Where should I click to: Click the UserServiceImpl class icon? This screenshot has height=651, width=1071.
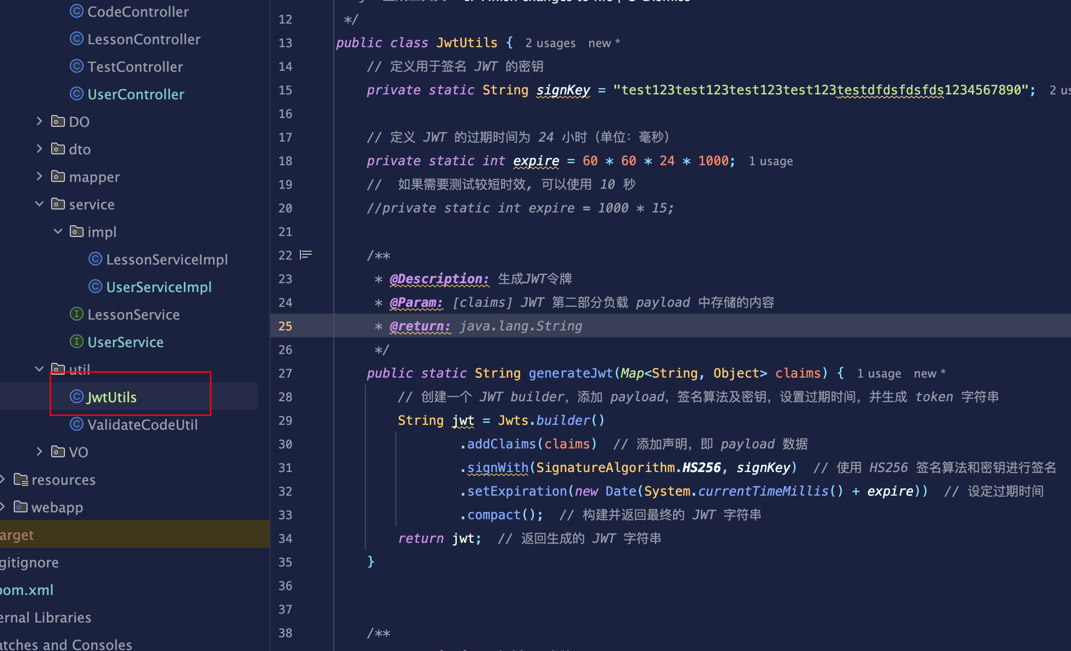[95, 287]
